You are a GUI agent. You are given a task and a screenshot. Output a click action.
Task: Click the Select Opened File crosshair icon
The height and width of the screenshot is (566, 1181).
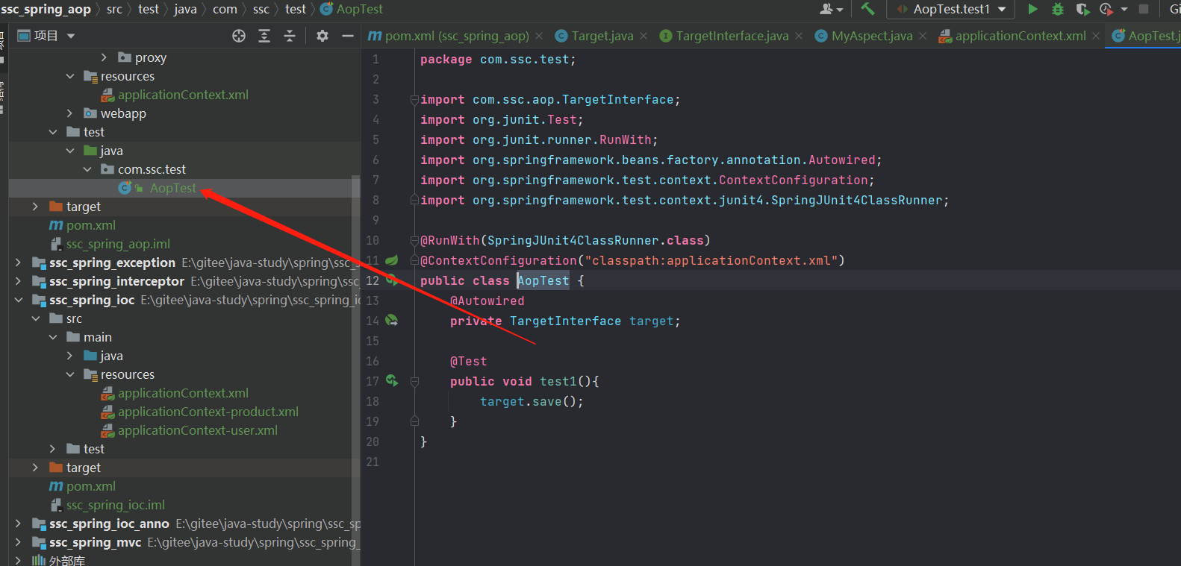[239, 36]
